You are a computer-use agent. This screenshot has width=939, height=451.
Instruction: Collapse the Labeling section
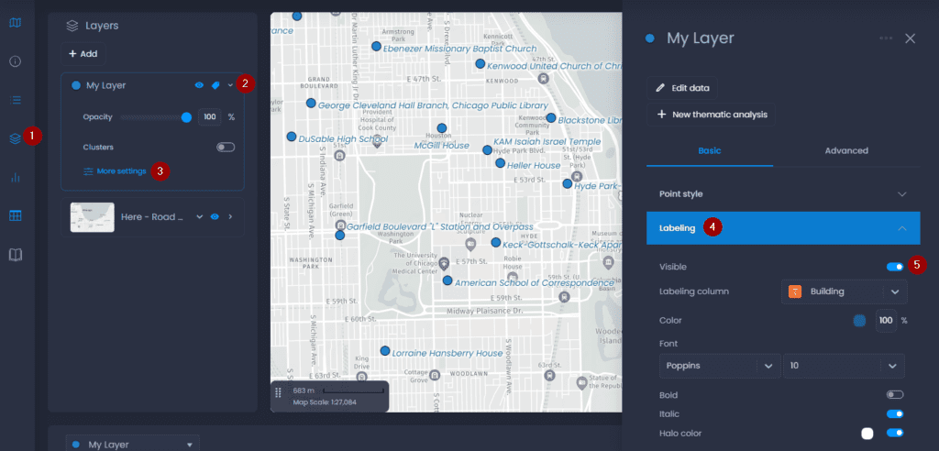point(783,227)
